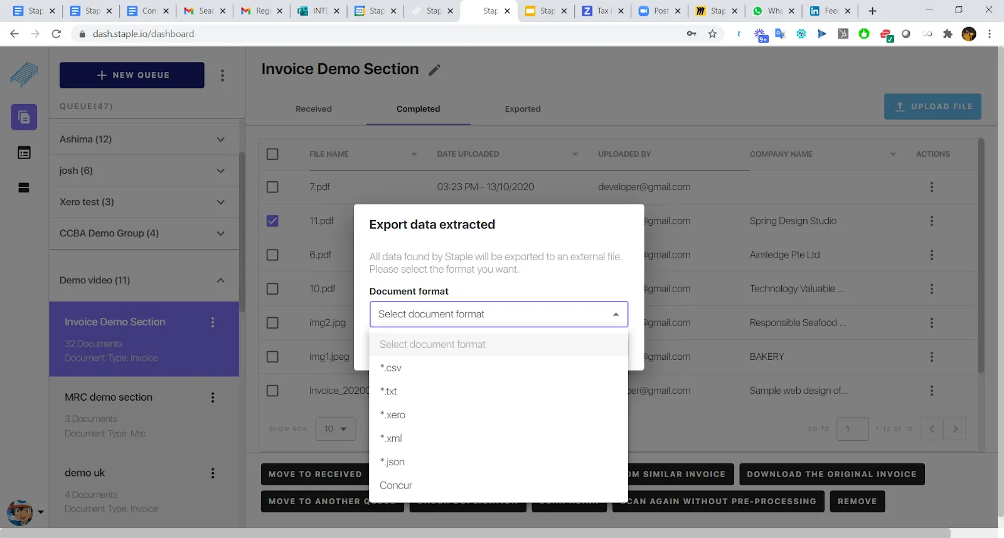Click the Move to Received button
The width and height of the screenshot is (1004, 538).
315,474
